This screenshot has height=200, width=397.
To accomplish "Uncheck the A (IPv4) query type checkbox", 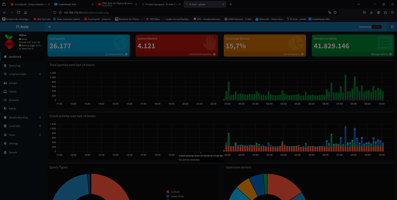I will (168, 192).
